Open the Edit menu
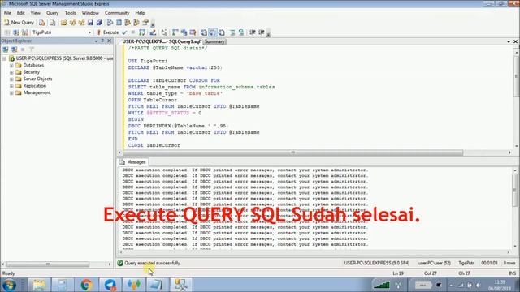Image resolution: width=520 pixels, height=292 pixels. (x=21, y=13)
